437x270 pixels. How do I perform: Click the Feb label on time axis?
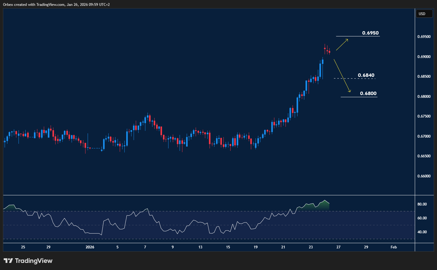(393, 247)
